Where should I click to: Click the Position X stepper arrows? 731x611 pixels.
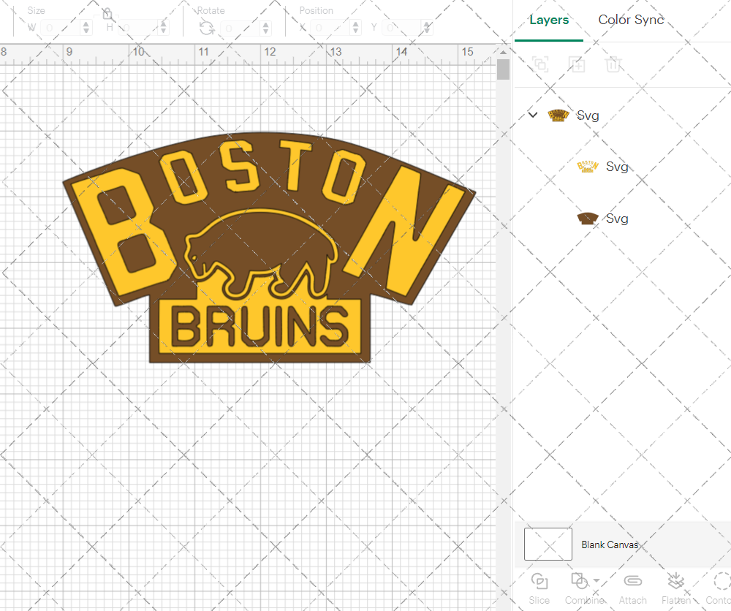(x=356, y=28)
